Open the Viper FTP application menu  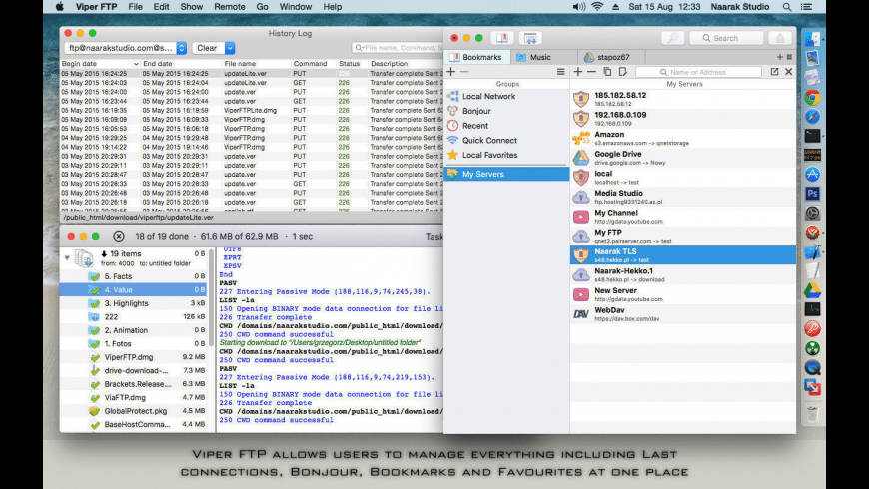(x=97, y=7)
